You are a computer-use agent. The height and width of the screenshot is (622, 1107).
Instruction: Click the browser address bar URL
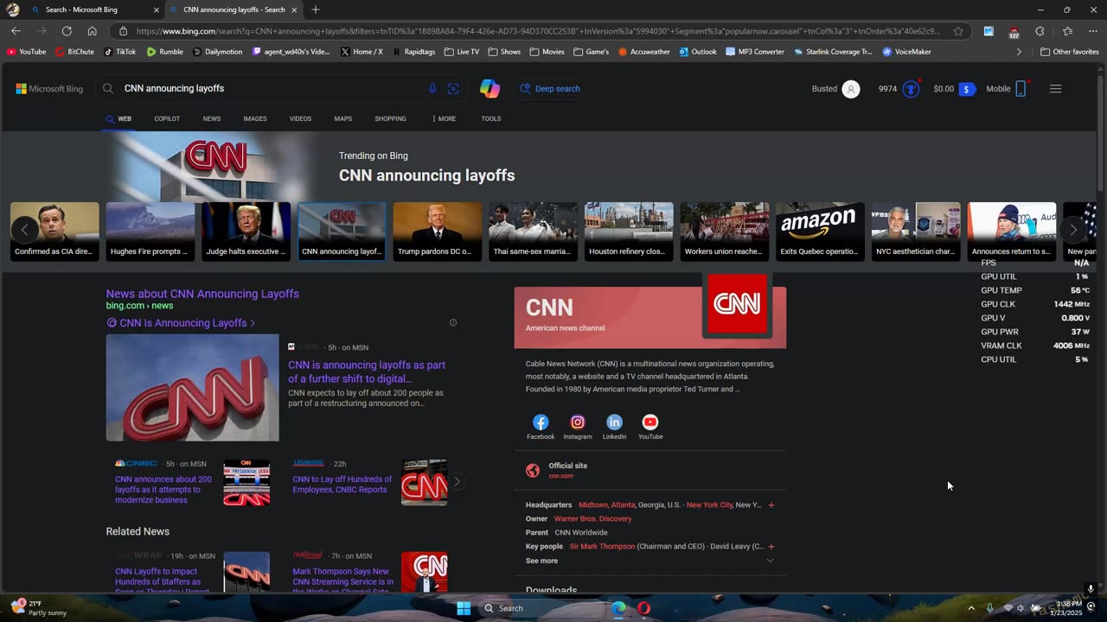pyautogui.click(x=538, y=31)
